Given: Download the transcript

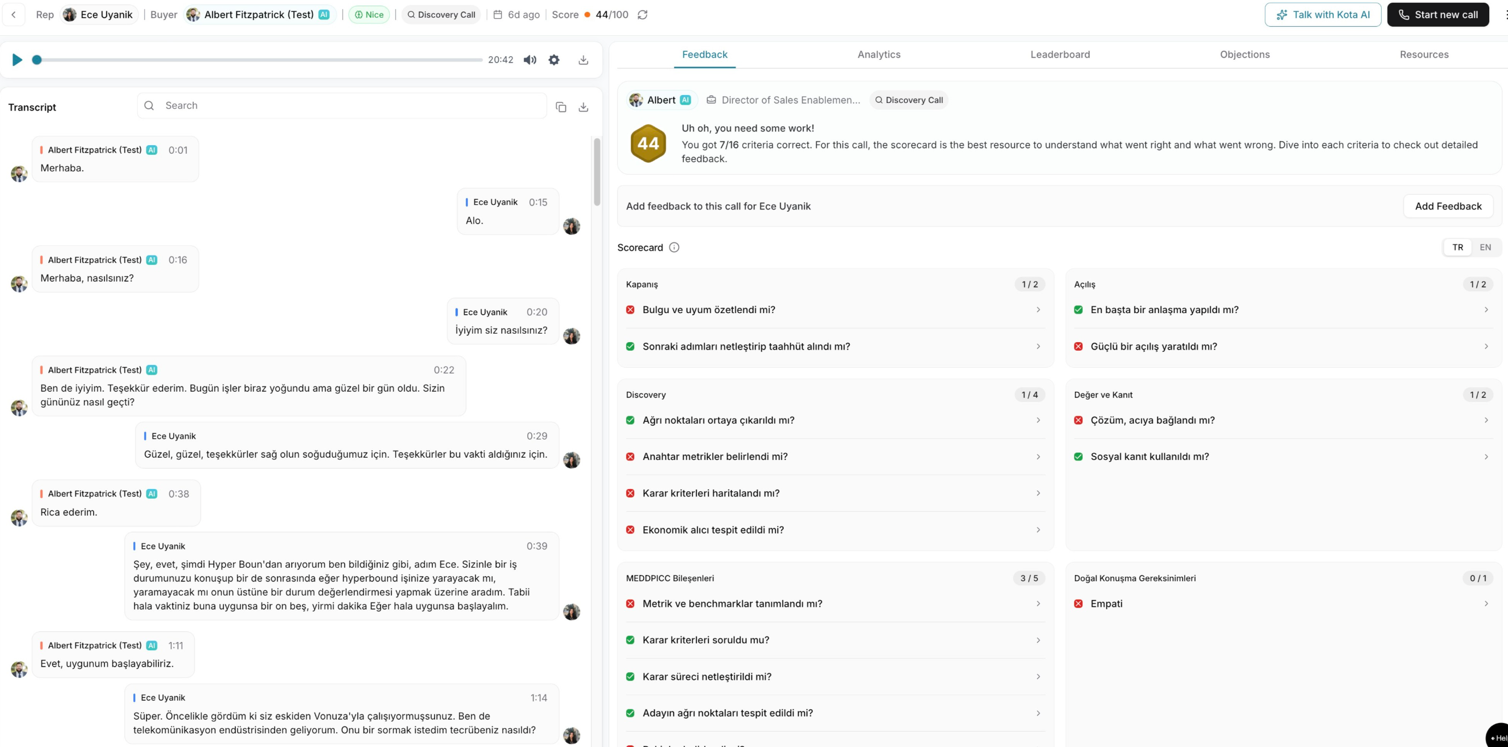Looking at the screenshot, I should tap(583, 107).
